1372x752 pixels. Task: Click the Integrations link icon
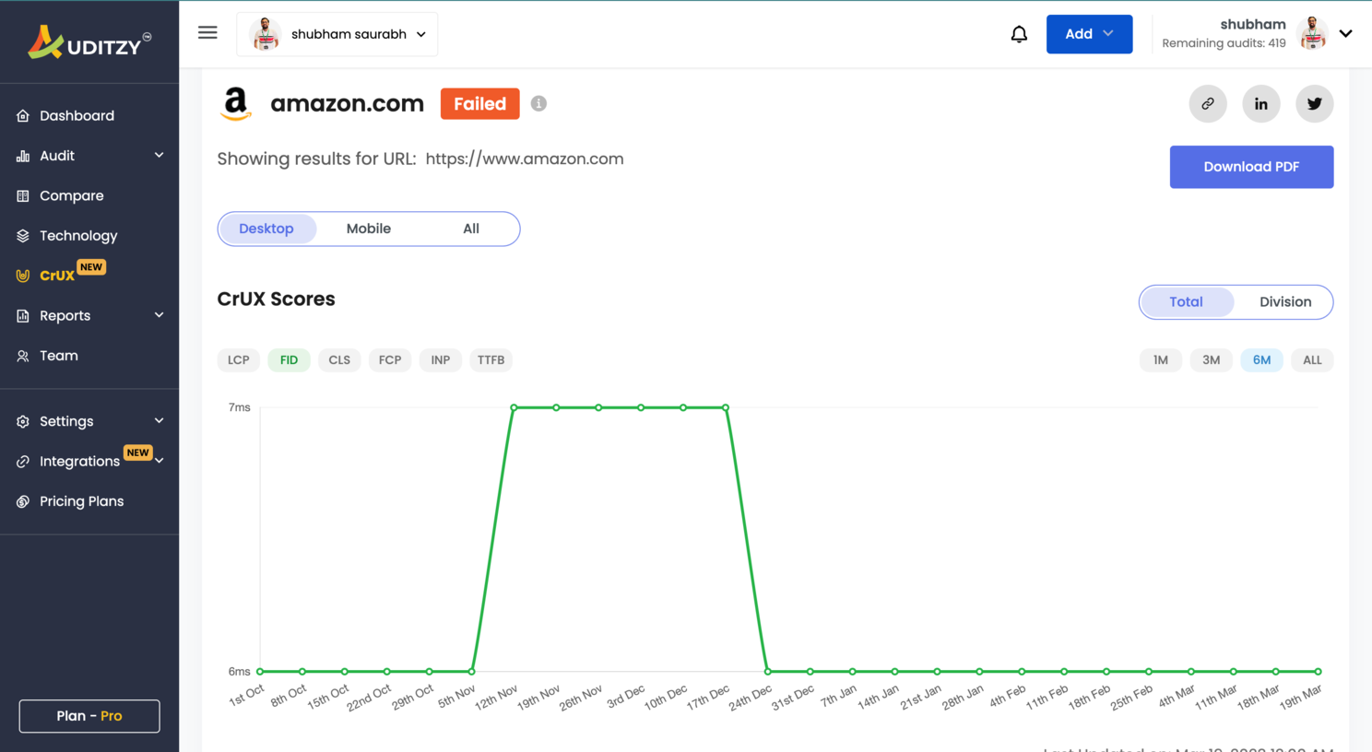pyautogui.click(x=23, y=462)
